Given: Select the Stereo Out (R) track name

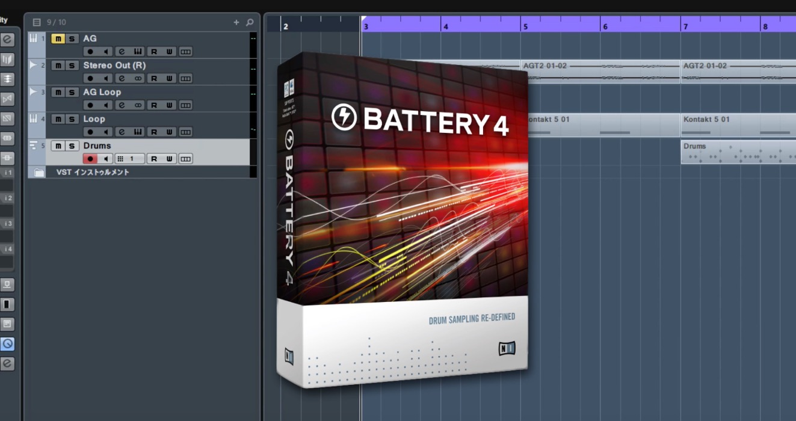Looking at the screenshot, I should 114,65.
